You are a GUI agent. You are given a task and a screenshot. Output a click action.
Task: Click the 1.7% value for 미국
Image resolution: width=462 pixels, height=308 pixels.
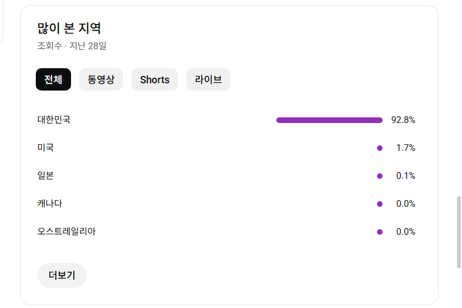pos(406,148)
